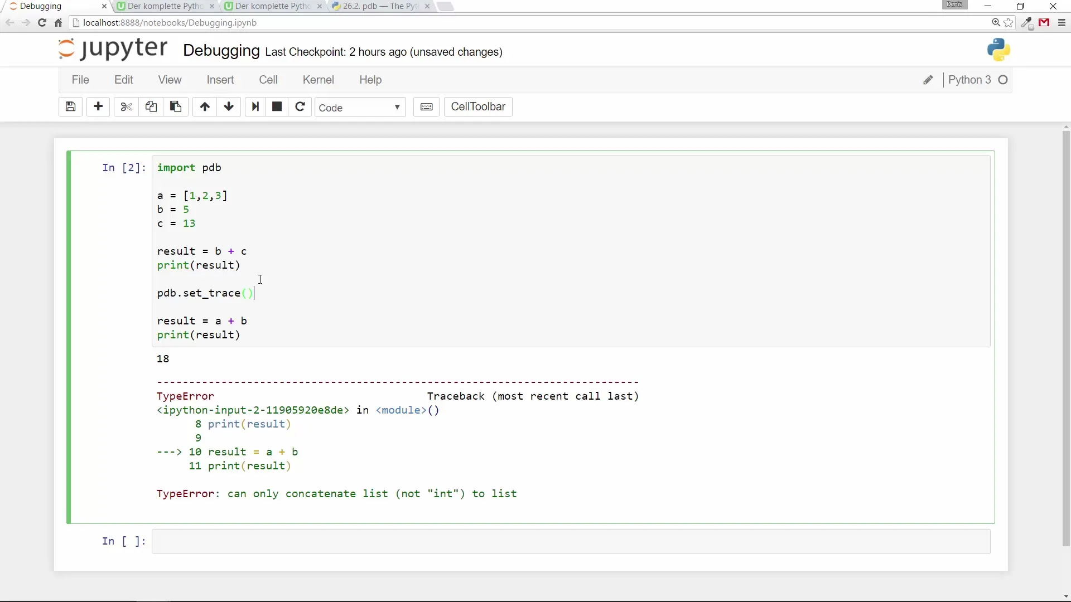Click the 'In [2]:' cell prompt

pos(124,168)
